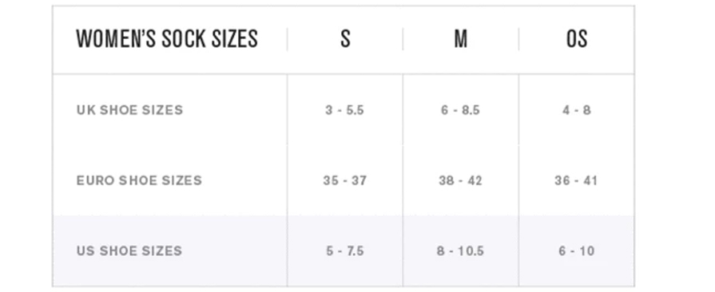This screenshot has height=292, width=715.
Task: Click the Euro Shoe Sizes row label
Action: (x=139, y=180)
